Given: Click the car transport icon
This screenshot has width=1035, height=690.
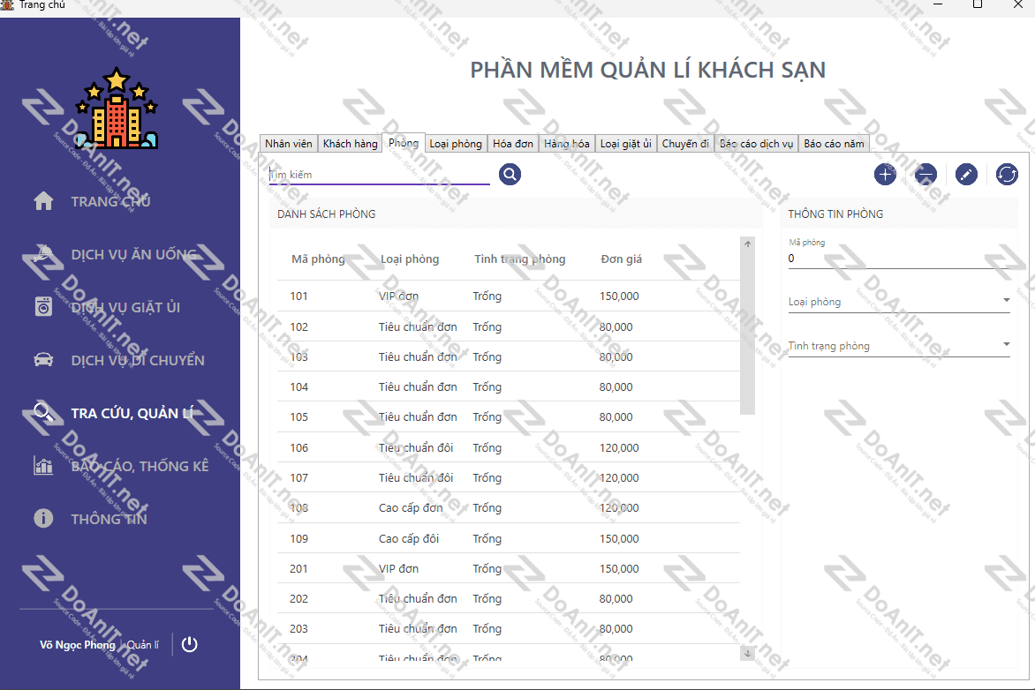Looking at the screenshot, I should [43, 360].
